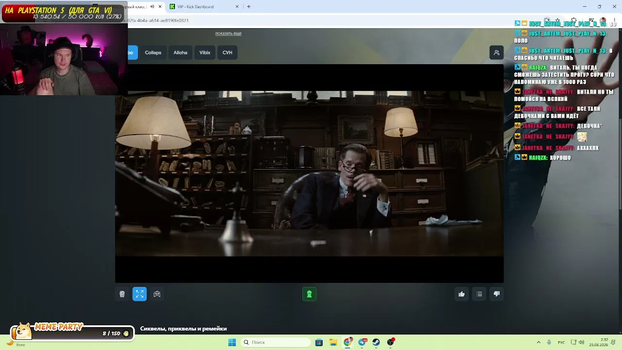This screenshot has height=350, width=622.
Task: Open Telegram from the taskbar
Action: pyautogui.click(x=362, y=342)
